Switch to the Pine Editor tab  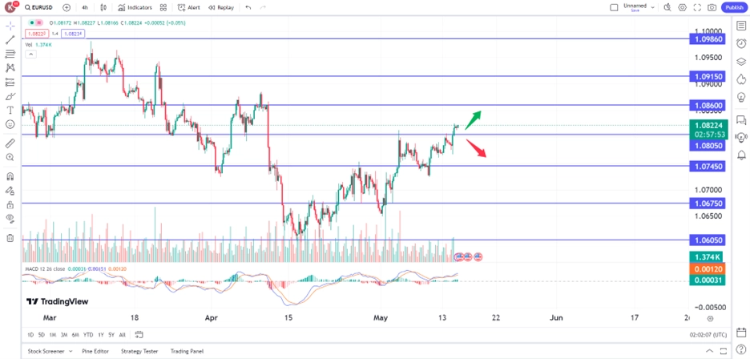pos(95,351)
